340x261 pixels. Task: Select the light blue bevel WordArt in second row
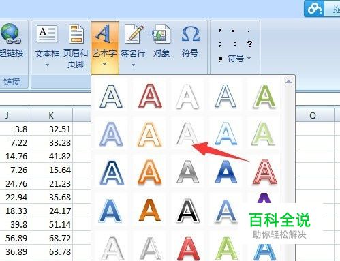[111, 134]
